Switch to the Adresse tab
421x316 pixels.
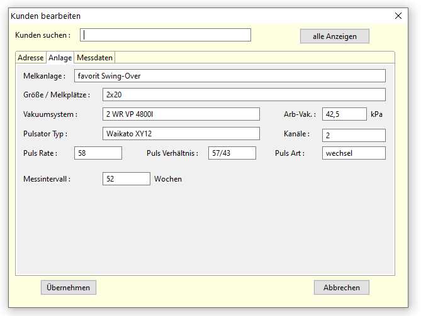[31, 58]
